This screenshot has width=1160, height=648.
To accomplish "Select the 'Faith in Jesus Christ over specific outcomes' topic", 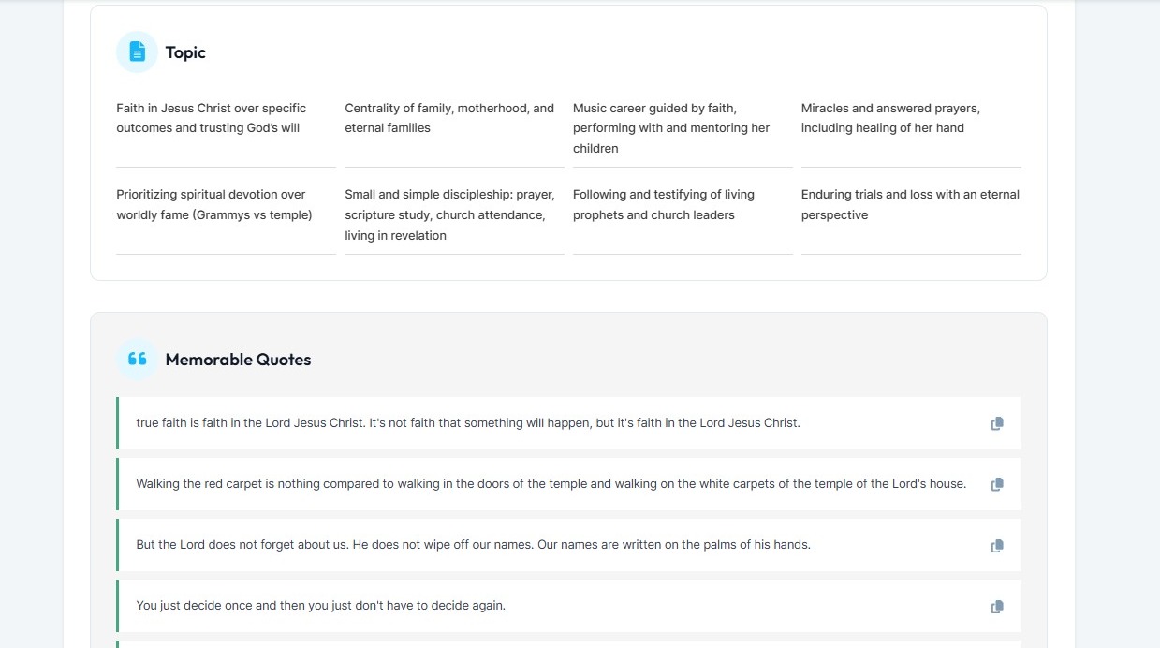I will click(212, 118).
